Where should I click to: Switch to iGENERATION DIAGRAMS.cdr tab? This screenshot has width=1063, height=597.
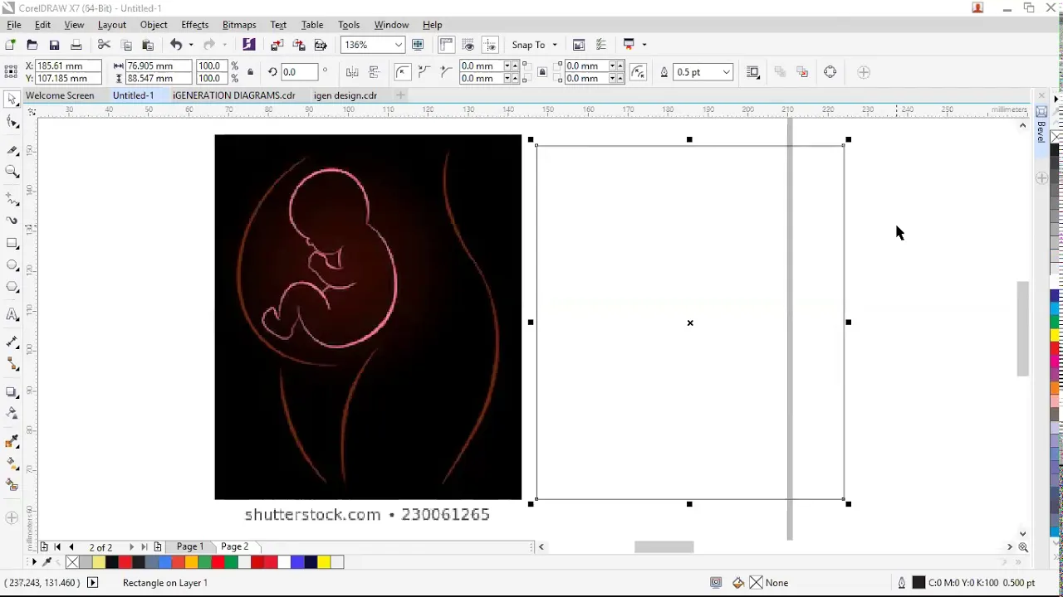point(233,95)
